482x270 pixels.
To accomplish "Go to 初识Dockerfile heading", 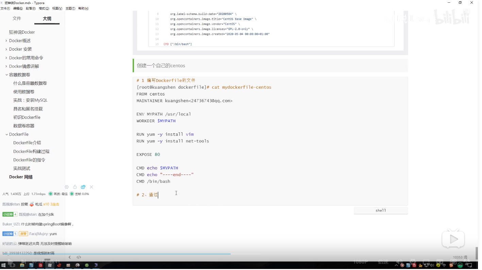I will [27, 118].
